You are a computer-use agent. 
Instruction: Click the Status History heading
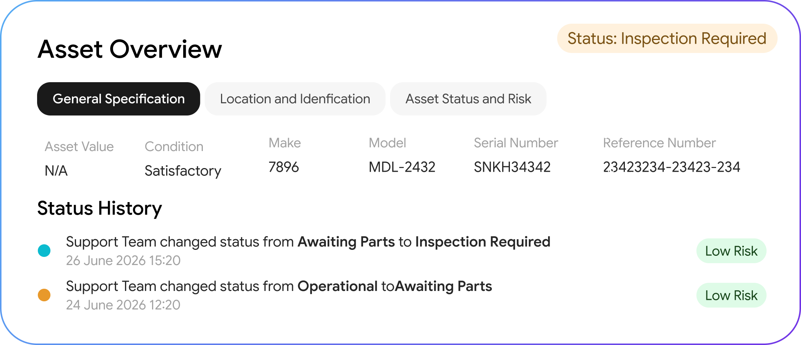100,208
